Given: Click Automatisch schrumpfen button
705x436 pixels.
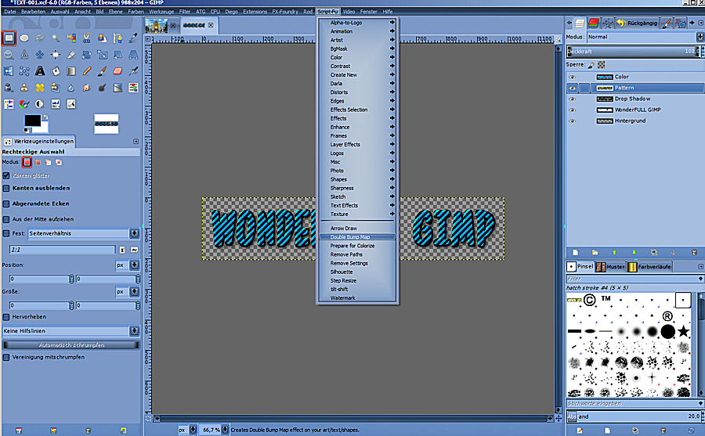Looking at the screenshot, I should point(71,345).
